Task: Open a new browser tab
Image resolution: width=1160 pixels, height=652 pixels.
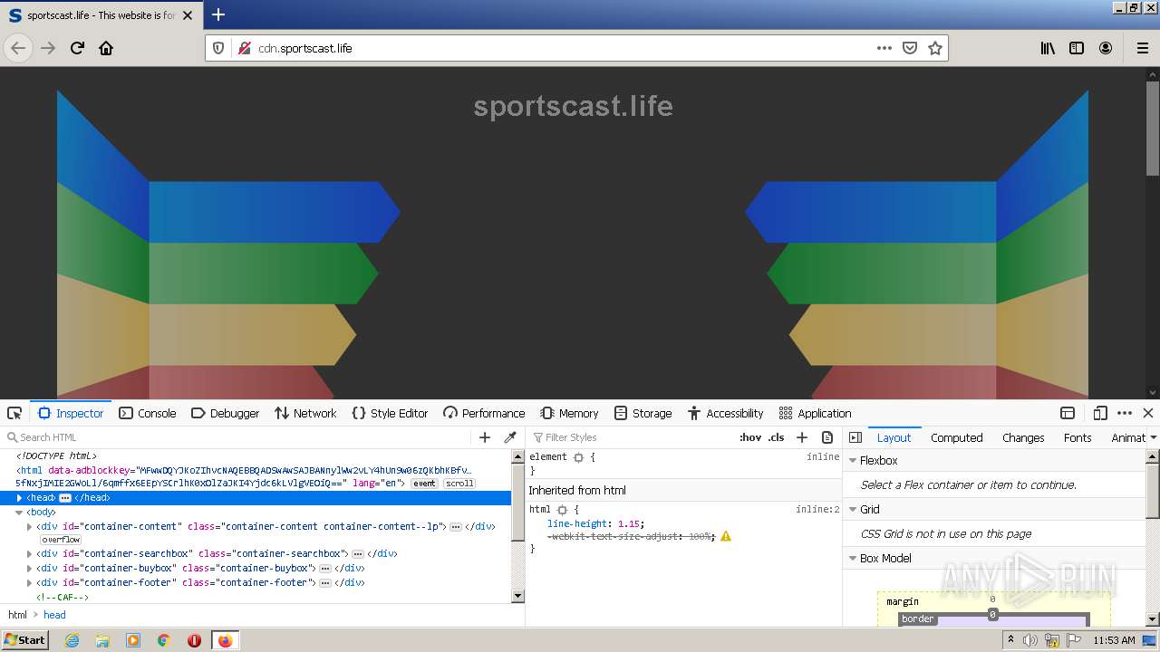Action: [x=218, y=14]
